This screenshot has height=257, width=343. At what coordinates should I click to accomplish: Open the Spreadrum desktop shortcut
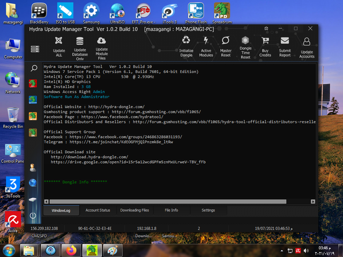222,13
